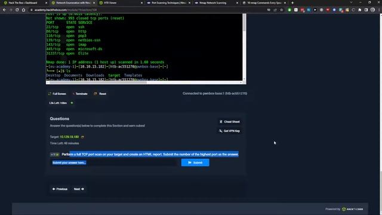
Task: Switch to Port Scanning Techniques tab
Action: pos(168,2)
